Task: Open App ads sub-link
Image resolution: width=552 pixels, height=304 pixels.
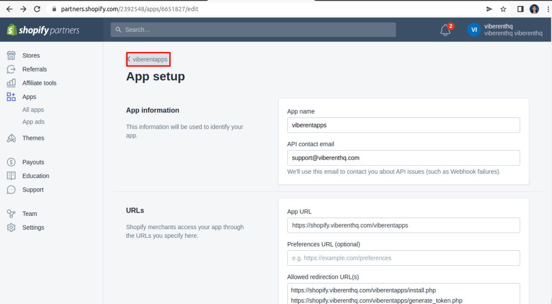Action: 33,122
